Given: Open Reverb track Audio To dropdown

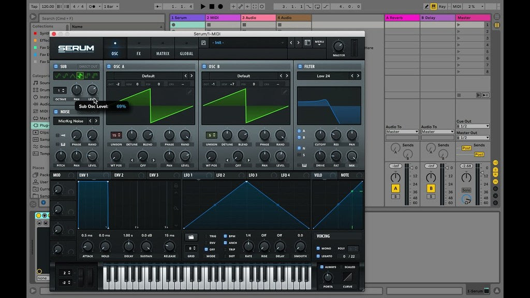Looking at the screenshot, I should coord(402,132).
